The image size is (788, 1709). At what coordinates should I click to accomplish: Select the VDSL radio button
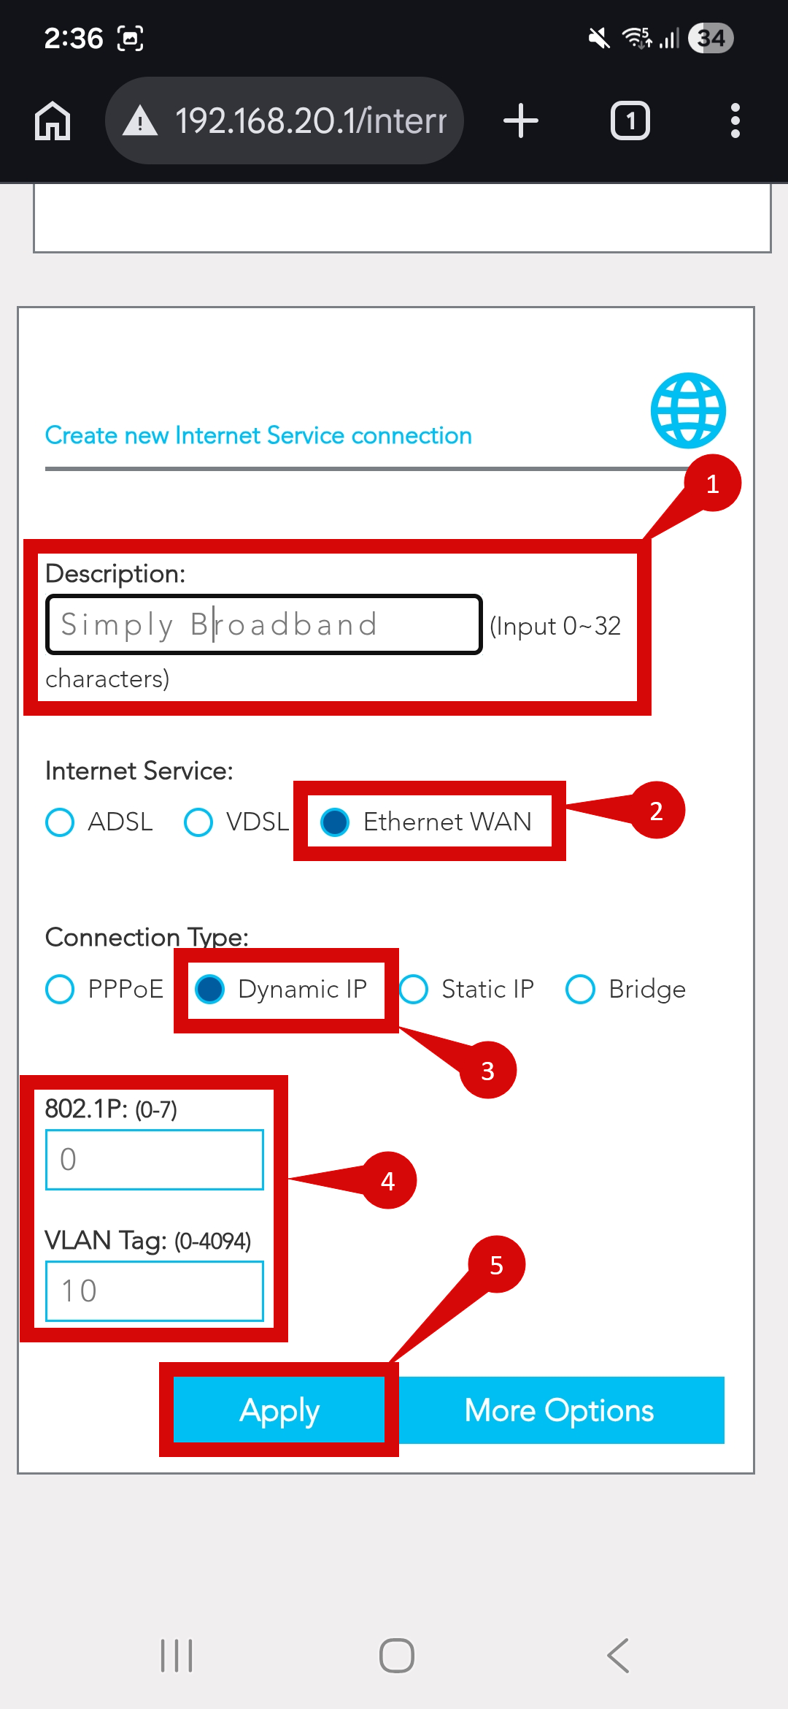(x=198, y=822)
